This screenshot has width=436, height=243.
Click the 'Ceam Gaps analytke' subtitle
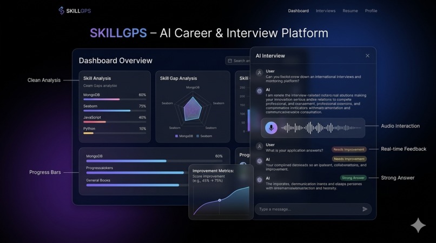[100, 86]
